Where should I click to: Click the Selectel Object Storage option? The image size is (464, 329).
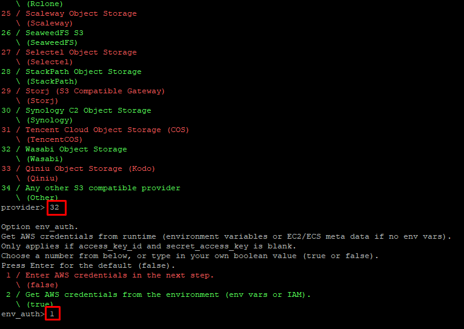(81, 52)
